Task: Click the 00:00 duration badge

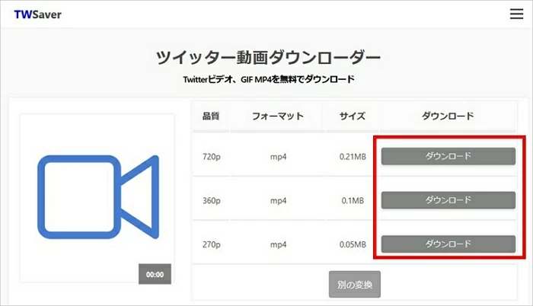Action: (155, 274)
